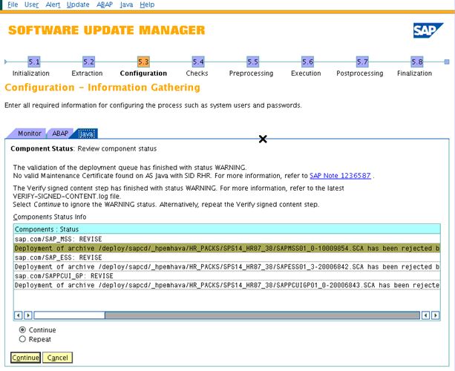The width and height of the screenshot is (455, 371).
Task: Click the Preprocessing step label
Action: [252, 73]
